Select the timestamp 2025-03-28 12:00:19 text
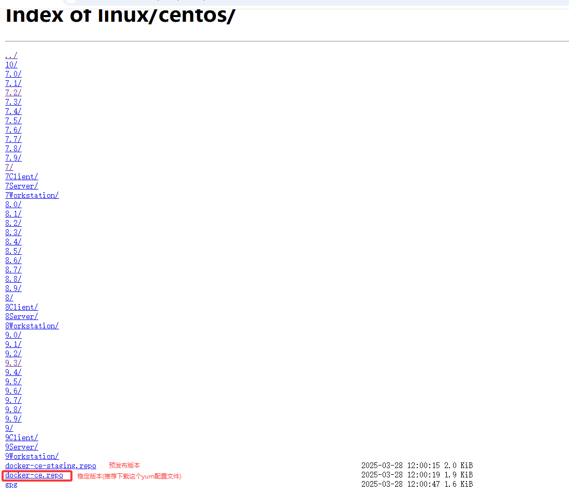Screen dimensions: 569x494 pos(401,475)
